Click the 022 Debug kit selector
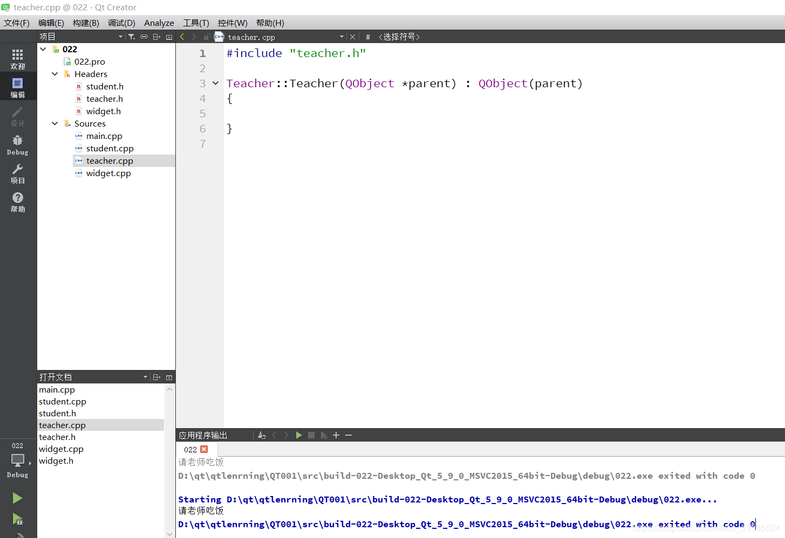This screenshot has width=785, height=538. click(18, 460)
